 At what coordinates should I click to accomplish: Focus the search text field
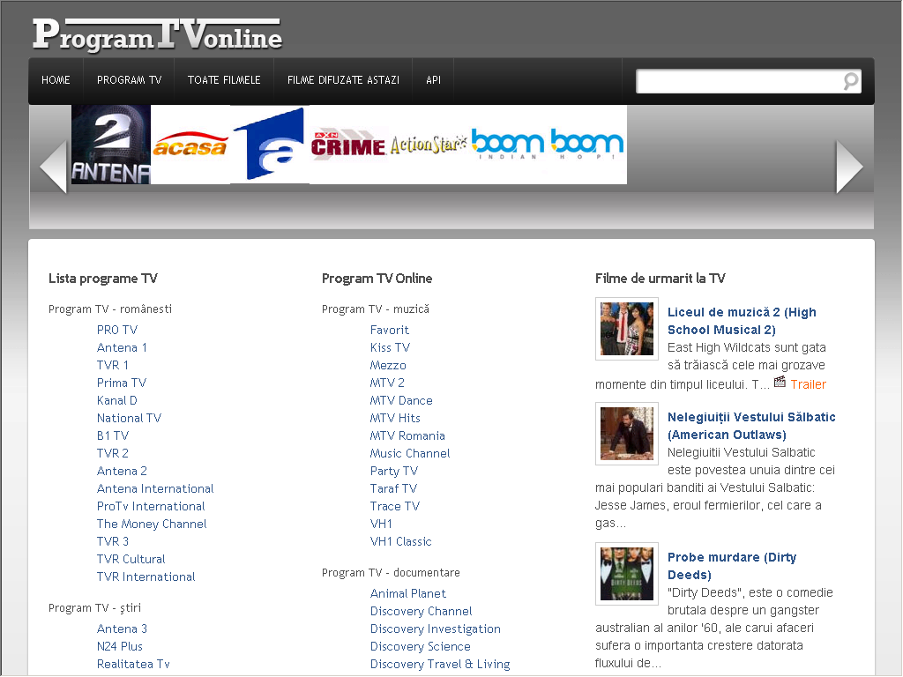coord(740,81)
